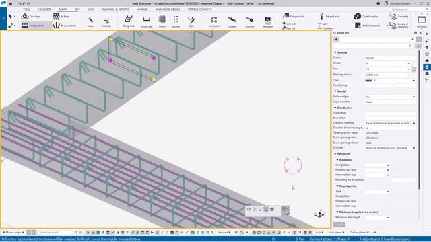Screen dimensions: 431x242
Task: Click the Name input field
Action: tap(391, 58)
